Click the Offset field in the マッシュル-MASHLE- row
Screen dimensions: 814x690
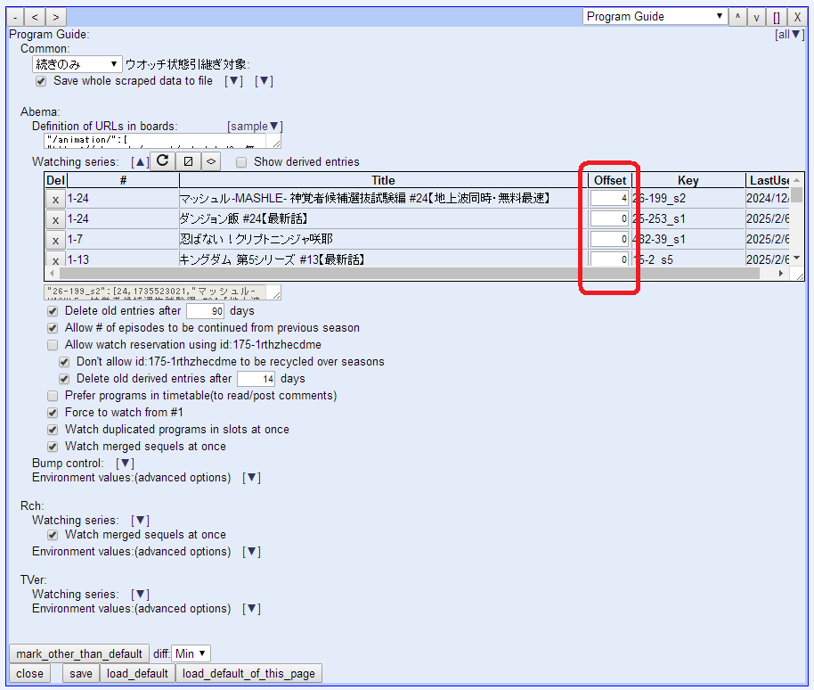(x=609, y=199)
